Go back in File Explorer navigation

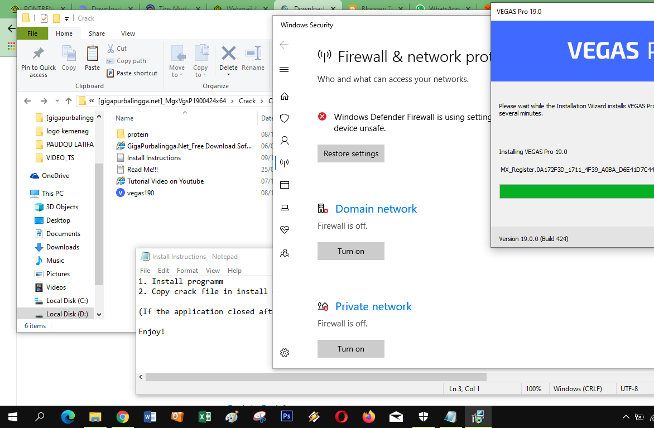click(27, 100)
